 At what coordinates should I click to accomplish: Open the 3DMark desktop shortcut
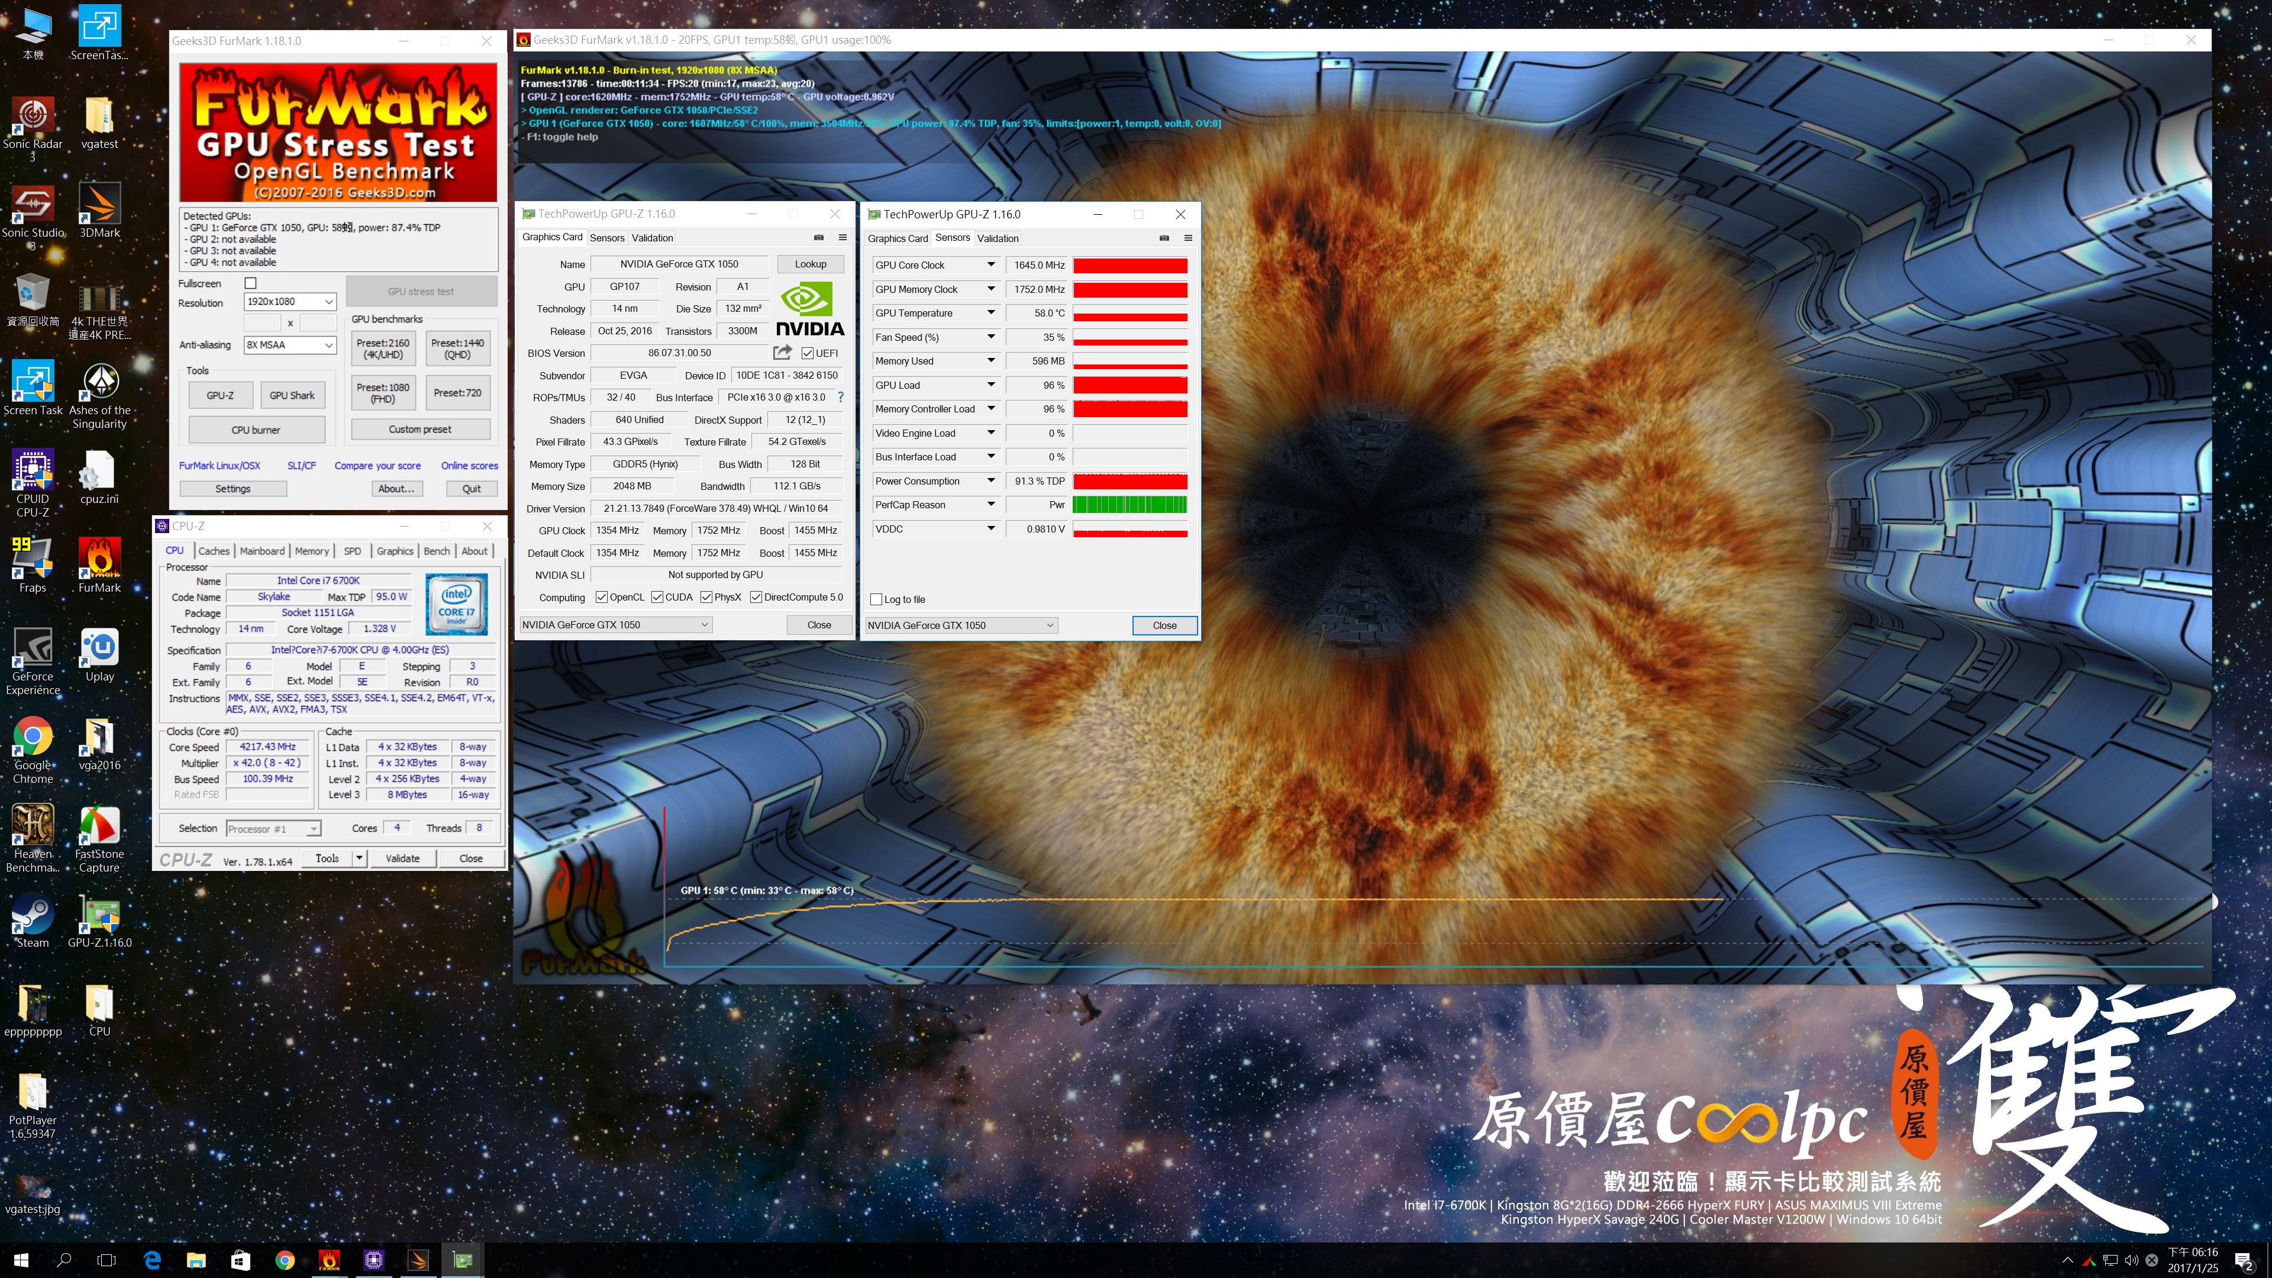[x=99, y=211]
